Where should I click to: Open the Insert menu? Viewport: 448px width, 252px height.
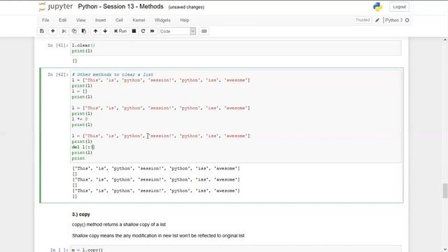click(x=100, y=20)
